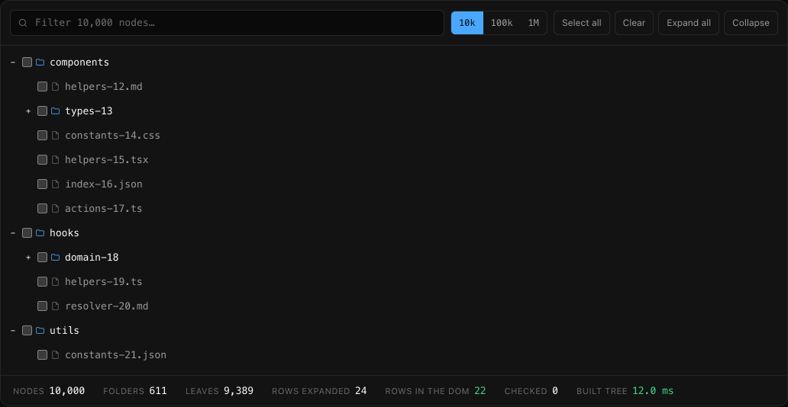The width and height of the screenshot is (788, 407).
Task: Expand the domain-18 folder with plus toggle
Action: pos(28,257)
